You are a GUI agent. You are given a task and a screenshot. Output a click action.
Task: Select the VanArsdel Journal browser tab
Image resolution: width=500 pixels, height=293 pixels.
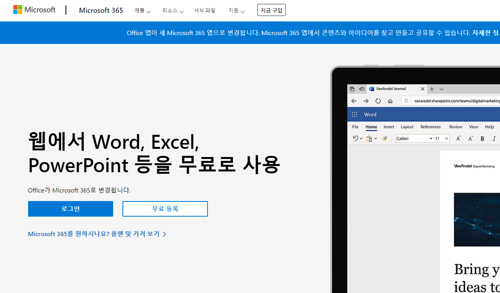(397, 89)
